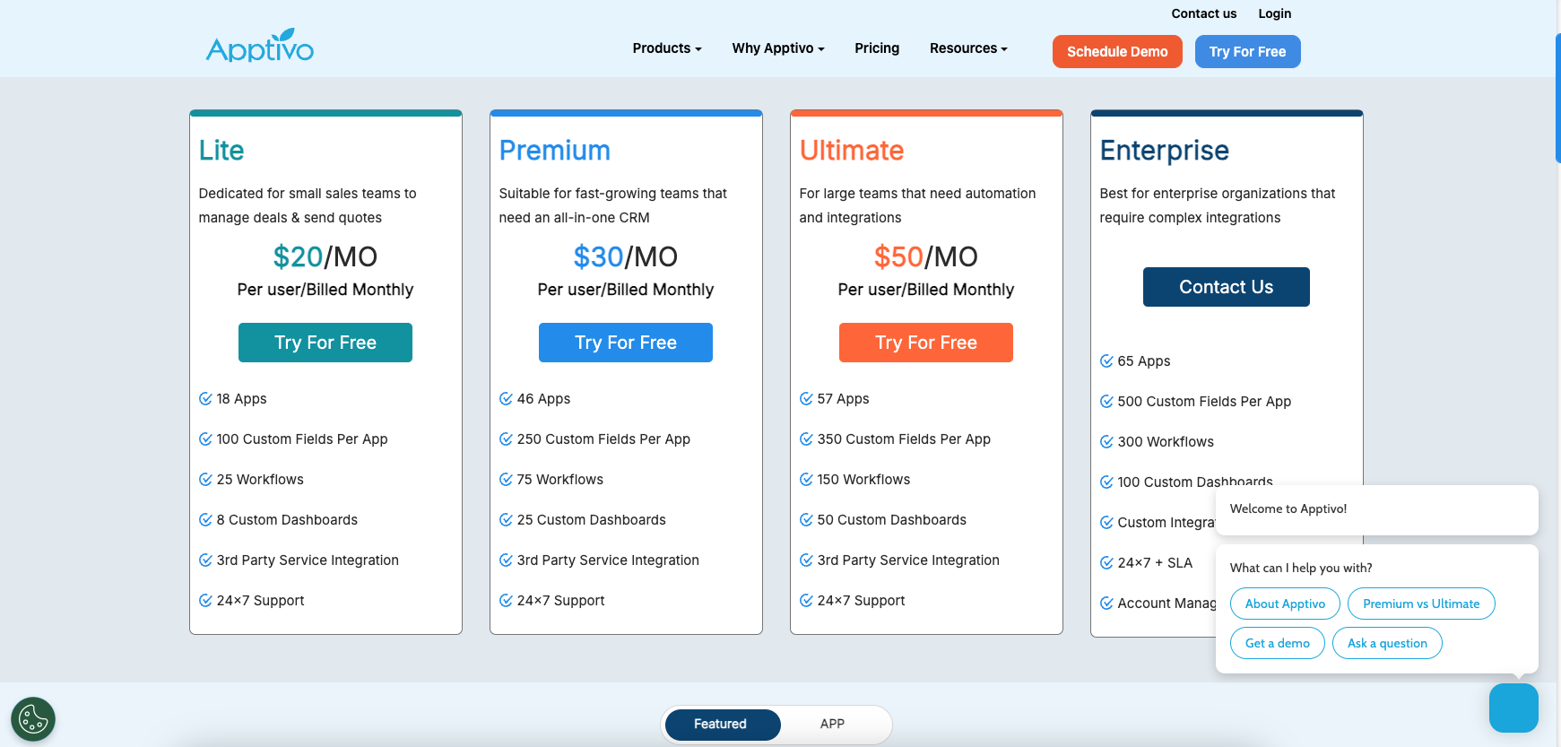
Task: Open the blue chat widget button
Action: point(1513,708)
